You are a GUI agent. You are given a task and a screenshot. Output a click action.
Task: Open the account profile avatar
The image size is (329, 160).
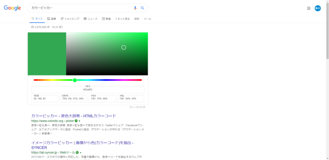[x=317, y=8]
